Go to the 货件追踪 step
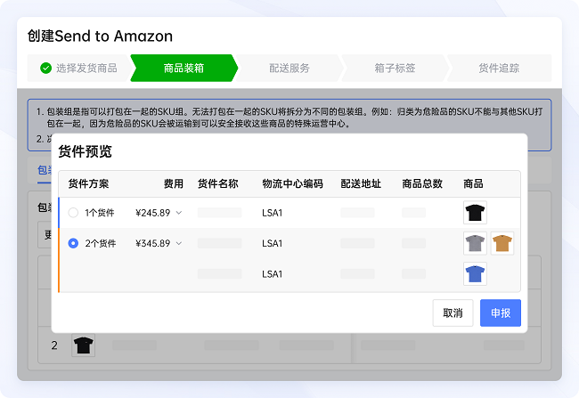 [499, 68]
